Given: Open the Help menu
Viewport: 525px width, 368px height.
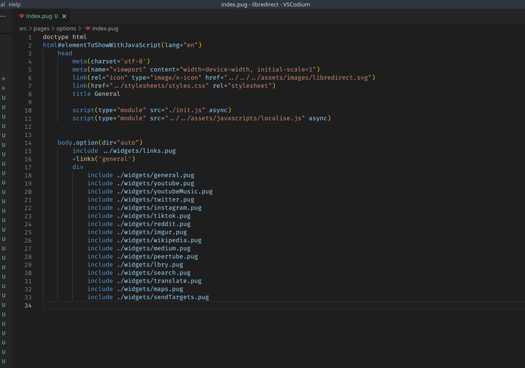Looking at the screenshot, I should pyautogui.click(x=15, y=4).
